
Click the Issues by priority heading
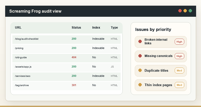(x=153, y=29)
